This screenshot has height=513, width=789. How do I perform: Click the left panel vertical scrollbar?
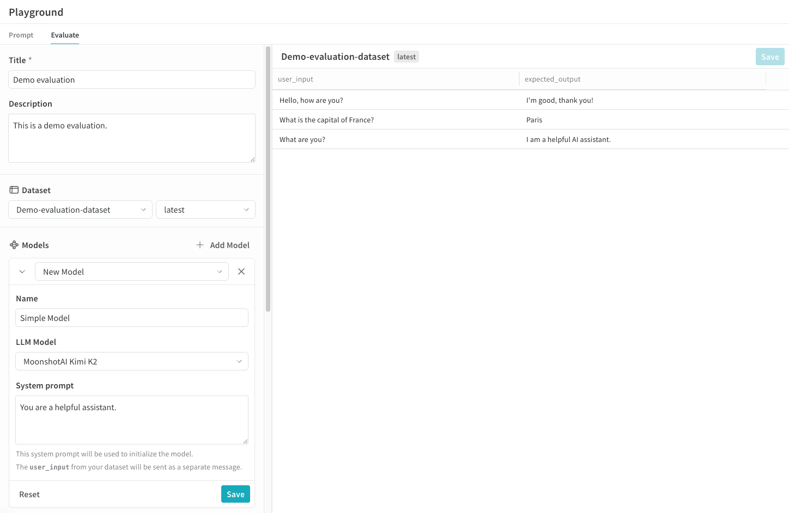click(x=268, y=179)
